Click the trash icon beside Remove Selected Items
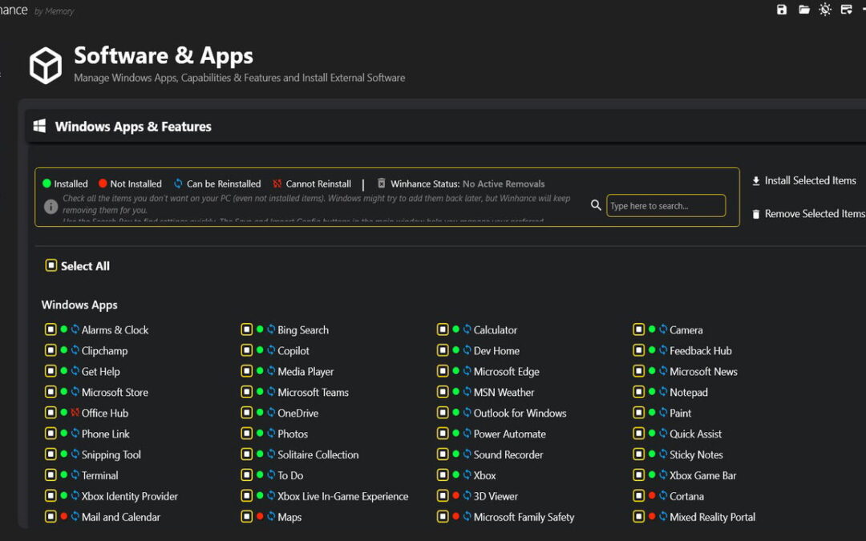The image size is (866, 541). coord(755,213)
